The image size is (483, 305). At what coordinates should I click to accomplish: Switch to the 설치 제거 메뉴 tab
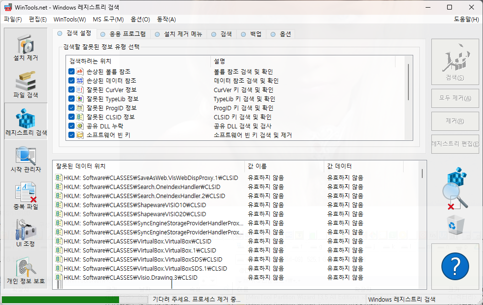pos(179,34)
